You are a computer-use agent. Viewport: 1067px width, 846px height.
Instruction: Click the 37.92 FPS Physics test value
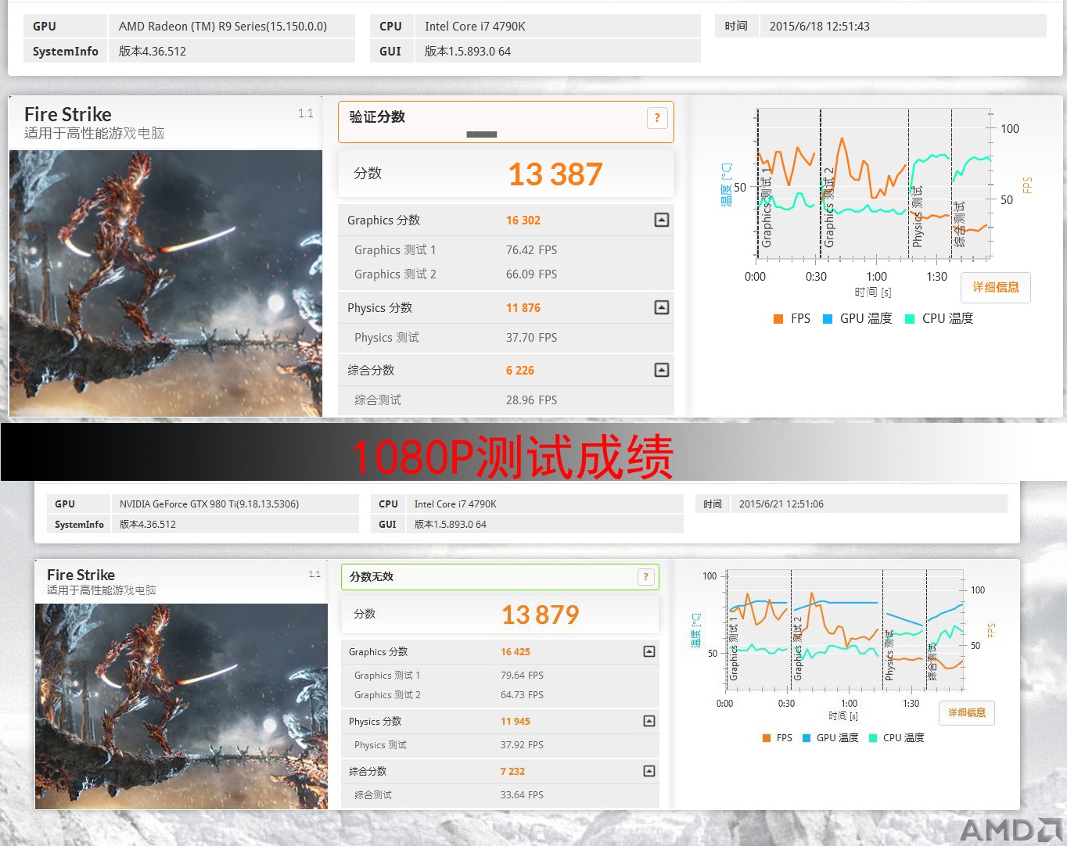[x=522, y=744]
